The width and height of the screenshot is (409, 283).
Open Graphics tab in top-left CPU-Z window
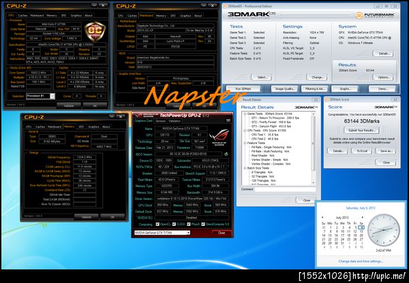coord(76,16)
